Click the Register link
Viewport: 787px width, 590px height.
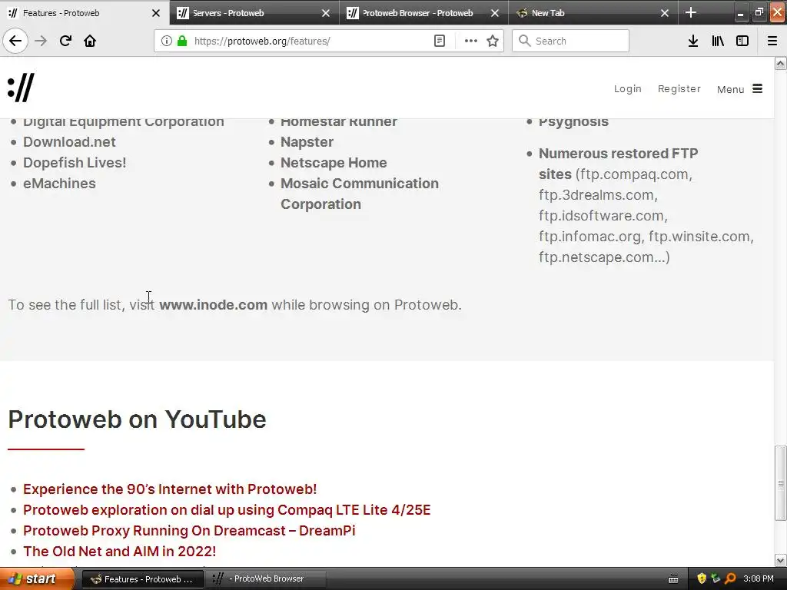[x=679, y=89]
